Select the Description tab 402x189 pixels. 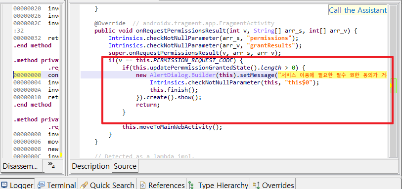pos(91,166)
